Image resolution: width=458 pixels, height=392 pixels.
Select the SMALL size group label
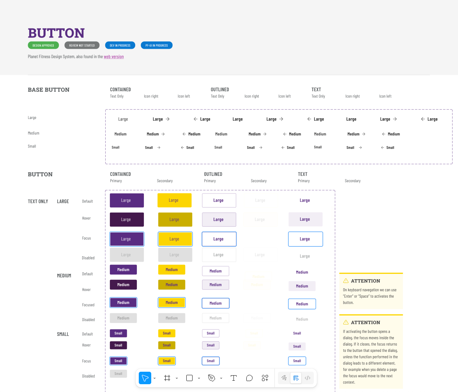pyautogui.click(x=63, y=334)
